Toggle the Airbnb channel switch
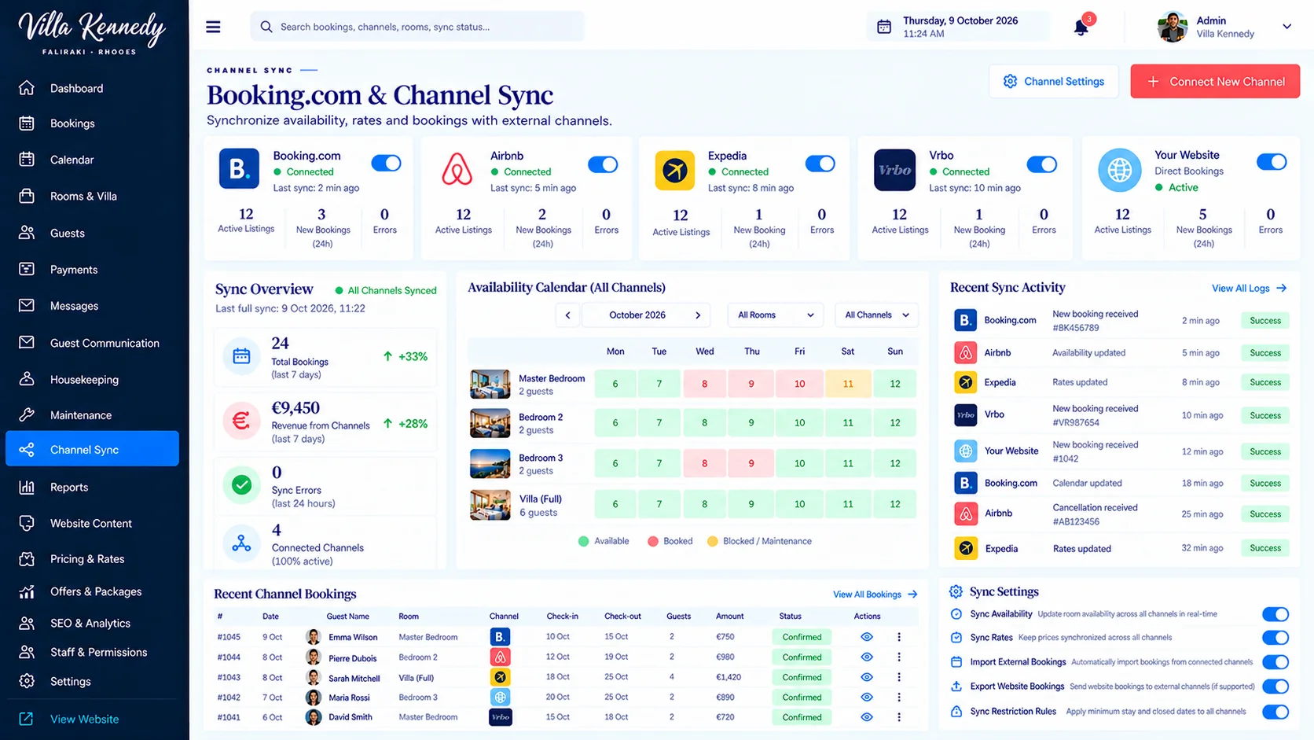This screenshot has height=740, width=1314. (x=603, y=164)
